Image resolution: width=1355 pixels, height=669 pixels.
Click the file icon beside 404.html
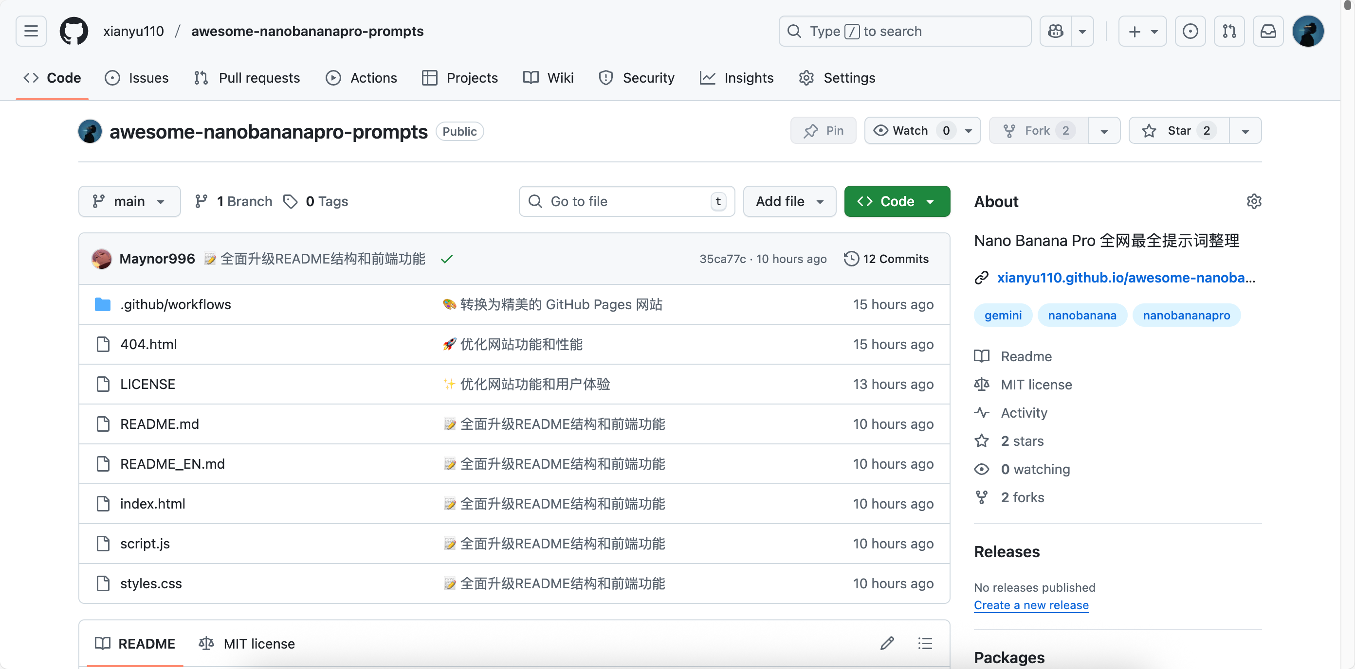103,344
